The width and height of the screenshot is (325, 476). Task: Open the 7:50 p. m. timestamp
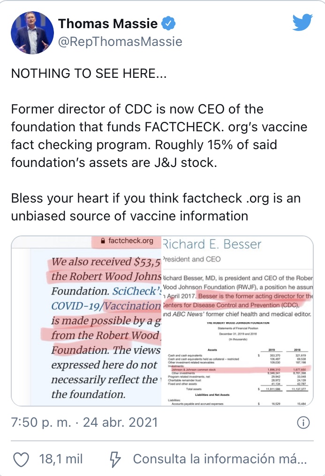click(x=41, y=423)
